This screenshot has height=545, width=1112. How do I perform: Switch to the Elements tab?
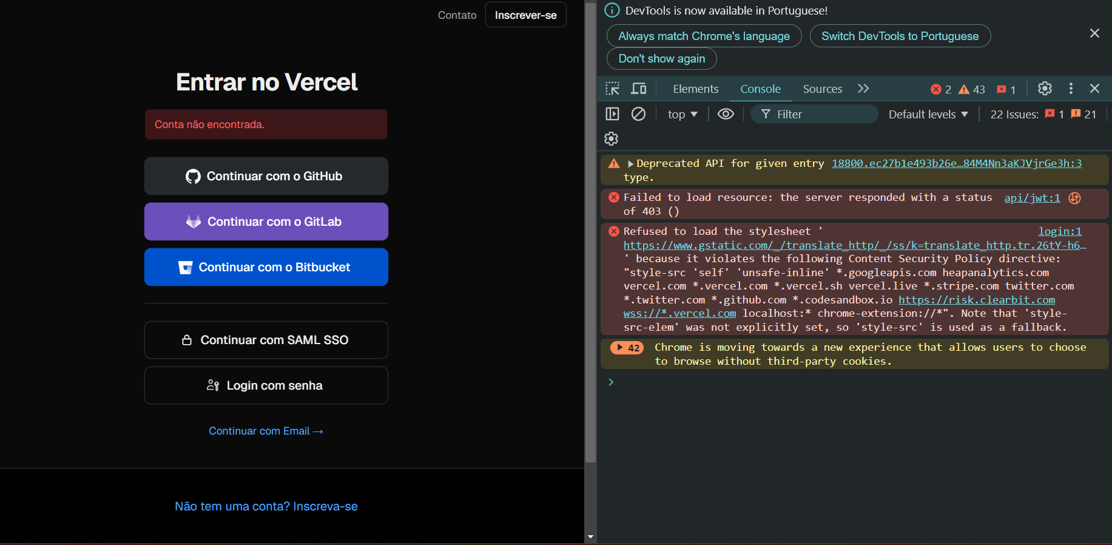coord(695,89)
